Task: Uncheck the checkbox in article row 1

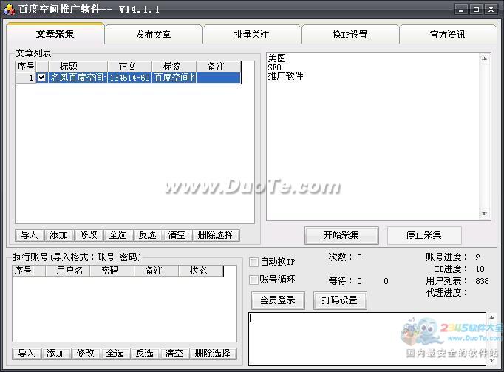Action: pos(42,78)
